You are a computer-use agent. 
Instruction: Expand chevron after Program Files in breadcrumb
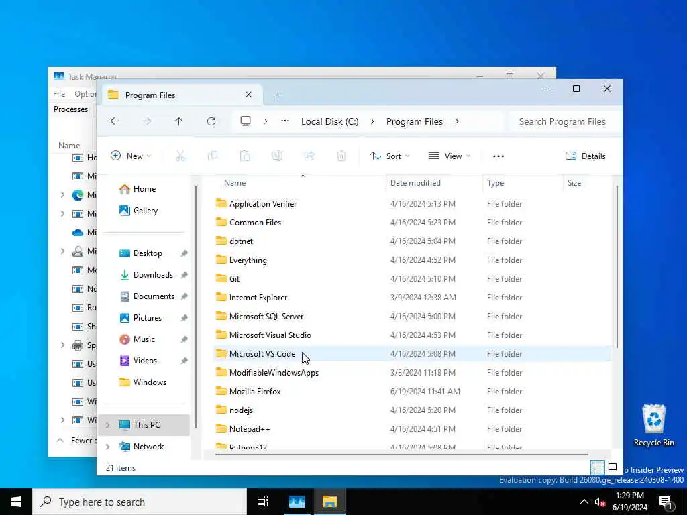coord(456,121)
